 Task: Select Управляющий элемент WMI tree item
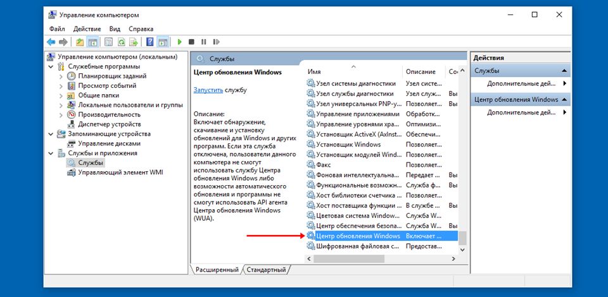(x=120, y=173)
